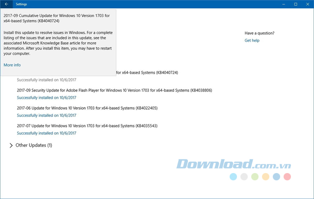This screenshot has width=314, height=199.
Task: Open install status link under KB4038806
Action: (47, 98)
